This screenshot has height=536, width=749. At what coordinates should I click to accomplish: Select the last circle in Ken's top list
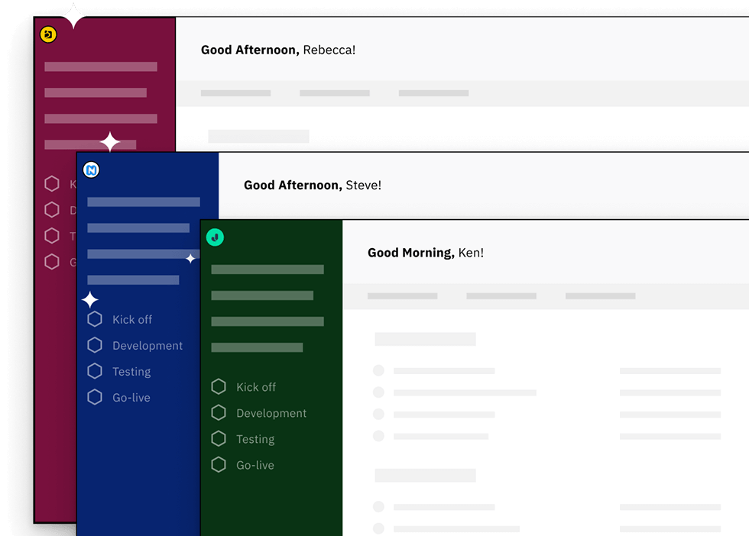(x=378, y=436)
